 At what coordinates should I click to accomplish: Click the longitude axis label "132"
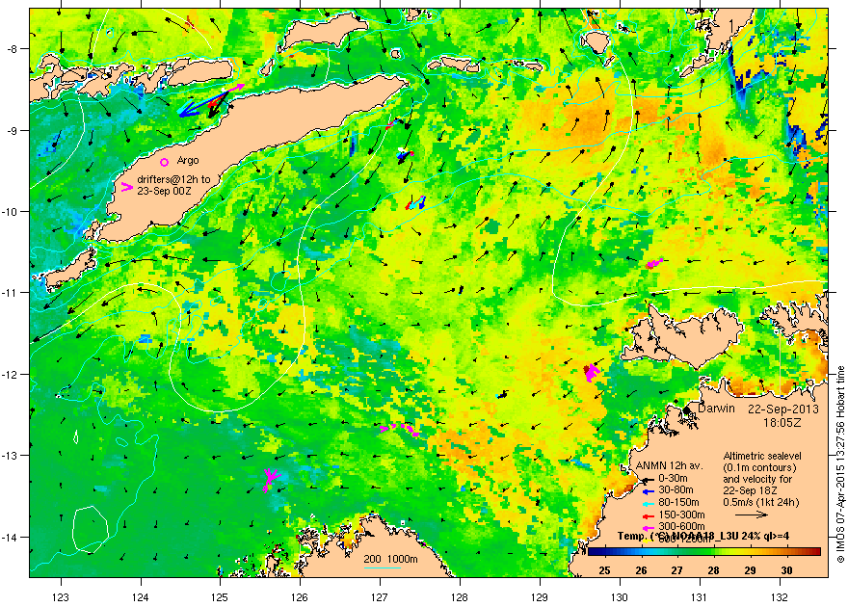click(x=780, y=597)
